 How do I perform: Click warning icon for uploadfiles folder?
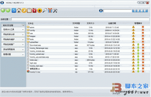(133, 42)
